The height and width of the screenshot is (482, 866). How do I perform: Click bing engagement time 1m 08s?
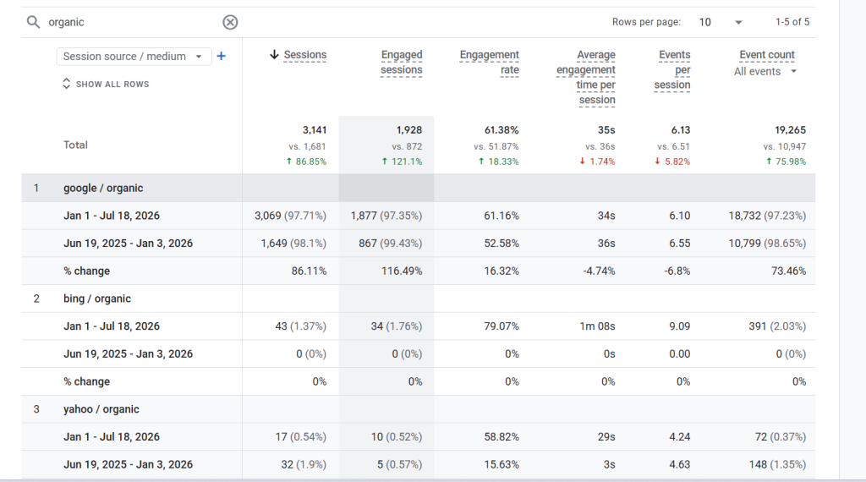coord(597,326)
